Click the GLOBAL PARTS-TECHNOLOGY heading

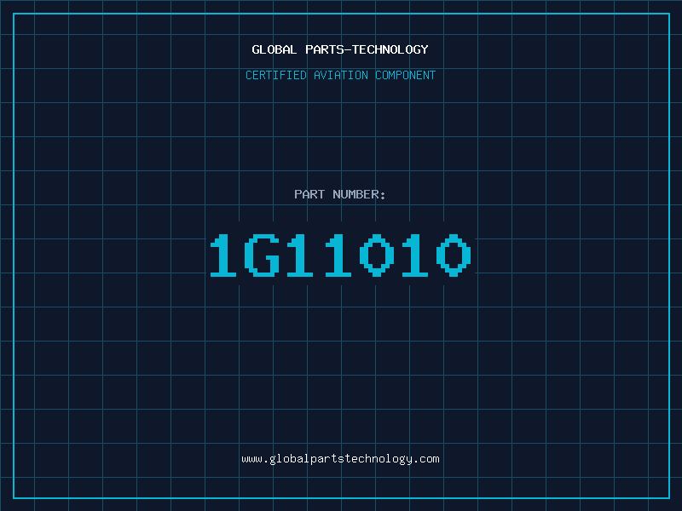tap(340, 49)
